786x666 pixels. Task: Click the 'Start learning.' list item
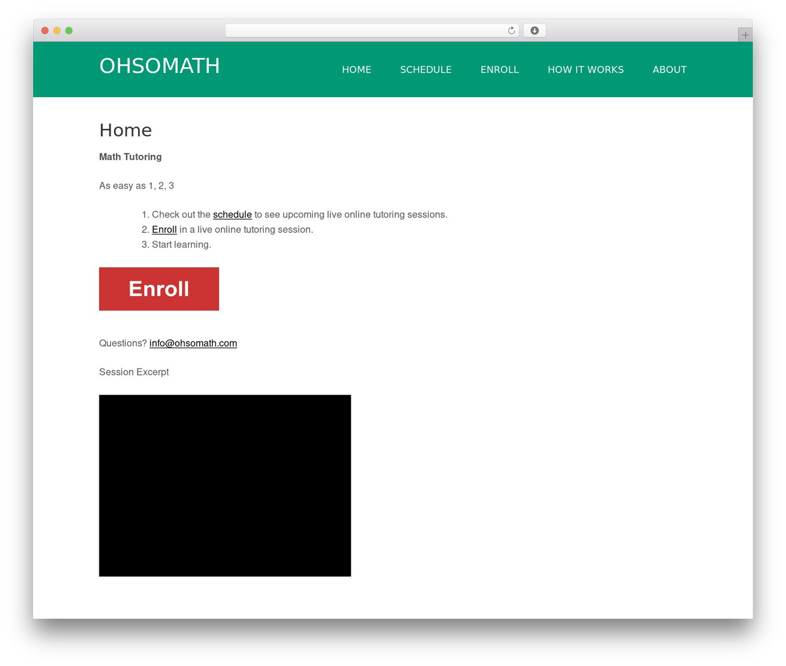tap(182, 245)
